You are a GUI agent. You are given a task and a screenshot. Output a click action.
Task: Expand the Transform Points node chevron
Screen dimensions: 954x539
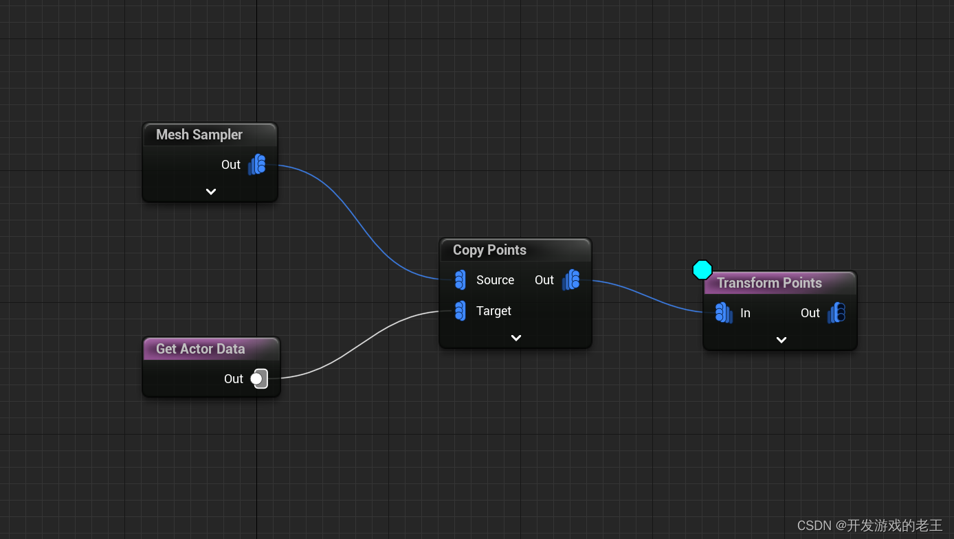(781, 340)
